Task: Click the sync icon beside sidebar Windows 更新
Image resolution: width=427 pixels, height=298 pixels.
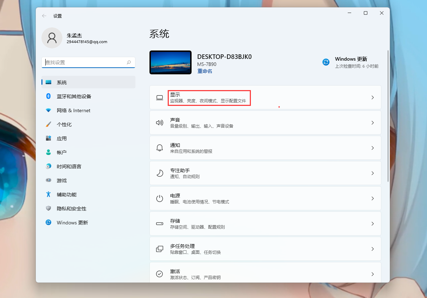Action: pos(48,223)
